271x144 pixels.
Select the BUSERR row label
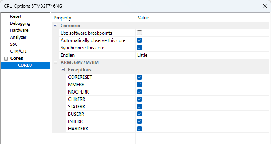(76, 114)
